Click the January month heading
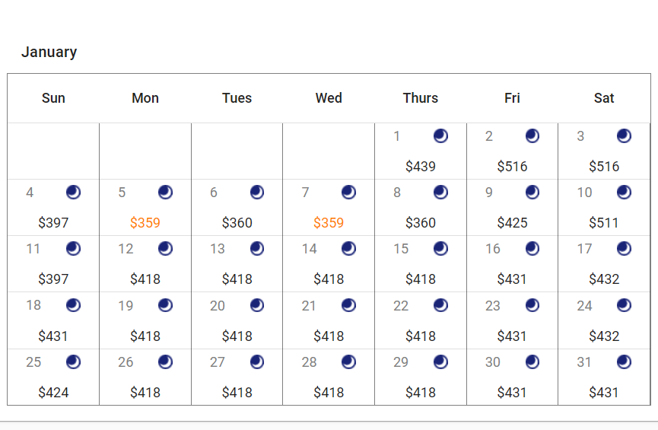The image size is (658, 430). tap(49, 52)
